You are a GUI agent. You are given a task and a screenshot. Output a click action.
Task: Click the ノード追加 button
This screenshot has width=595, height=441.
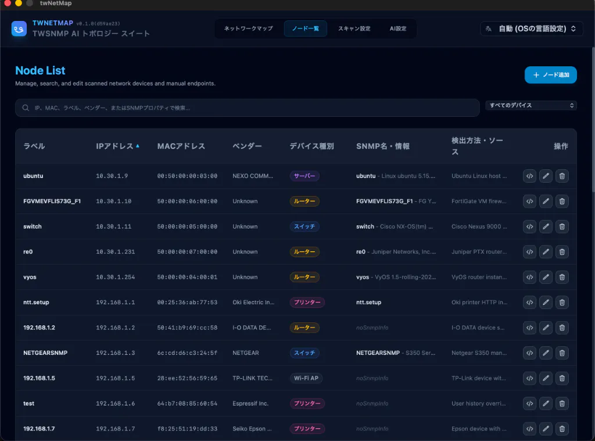(551, 75)
